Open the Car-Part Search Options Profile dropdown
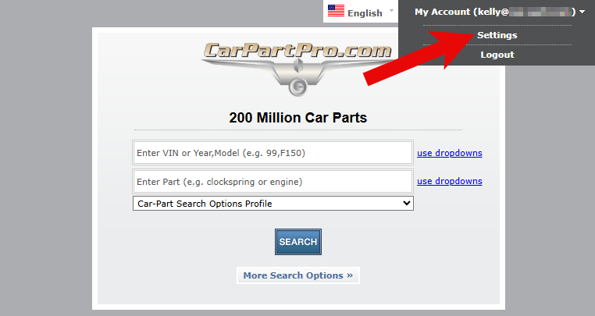This screenshot has width=595, height=316. (273, 204)
